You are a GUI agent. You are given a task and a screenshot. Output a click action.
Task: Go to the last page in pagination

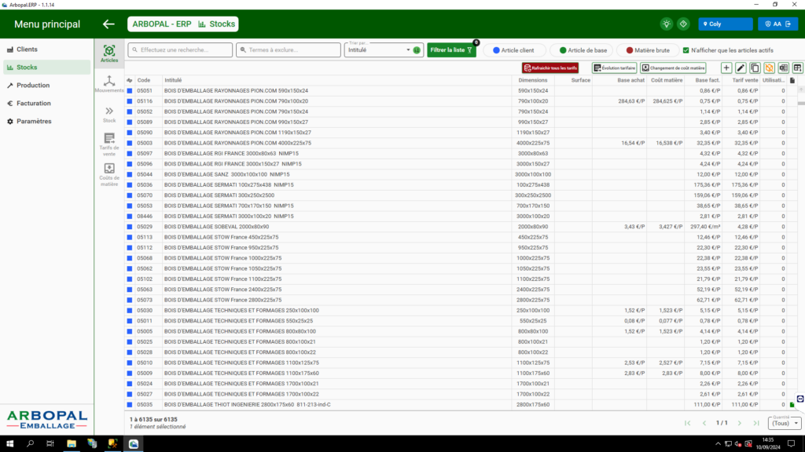point(756,423)
